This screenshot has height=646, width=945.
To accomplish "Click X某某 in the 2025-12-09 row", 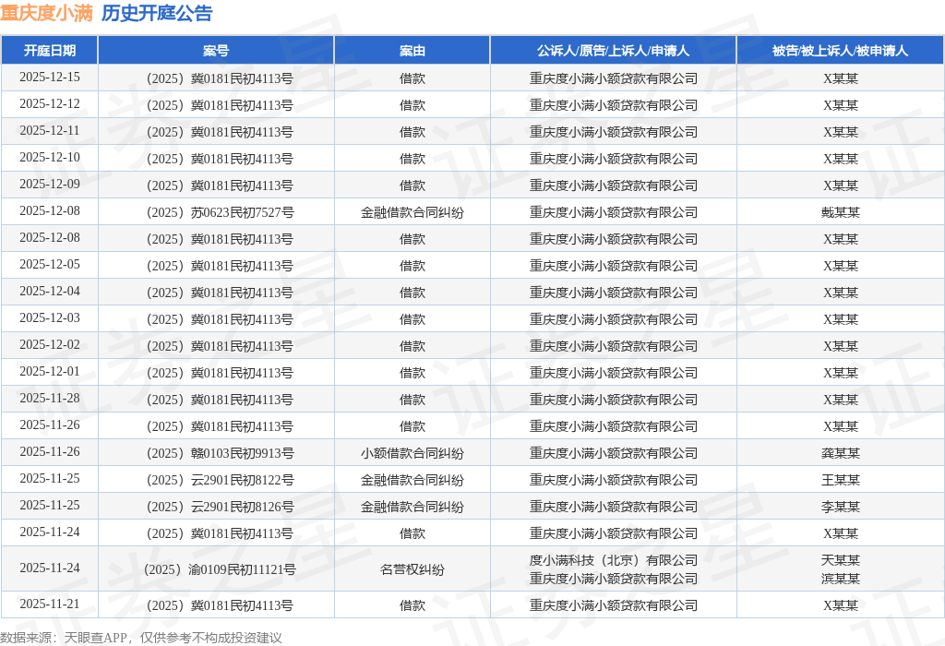I will coord(840,185).
